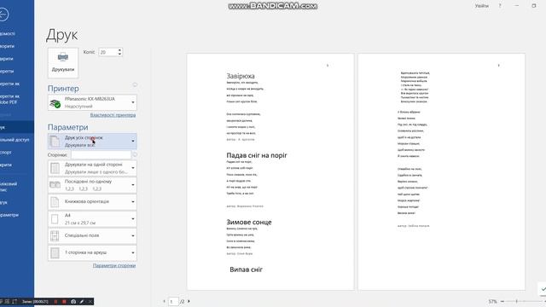Open Друкувати на одній стороні dropdown
The height and width of the screenshot is (307, 546).
(92, 168)
